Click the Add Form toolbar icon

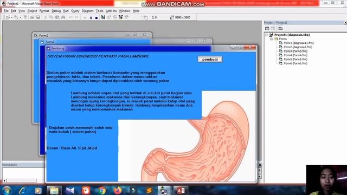[x=16, y=17]
